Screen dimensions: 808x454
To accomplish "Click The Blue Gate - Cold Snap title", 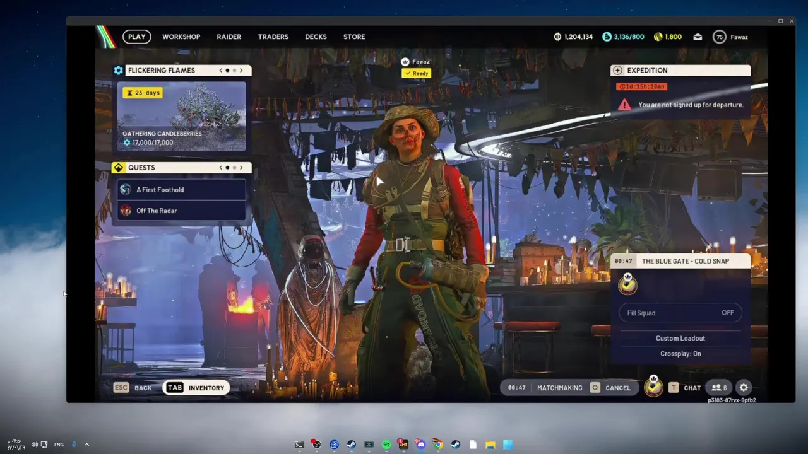I will 686,261.
